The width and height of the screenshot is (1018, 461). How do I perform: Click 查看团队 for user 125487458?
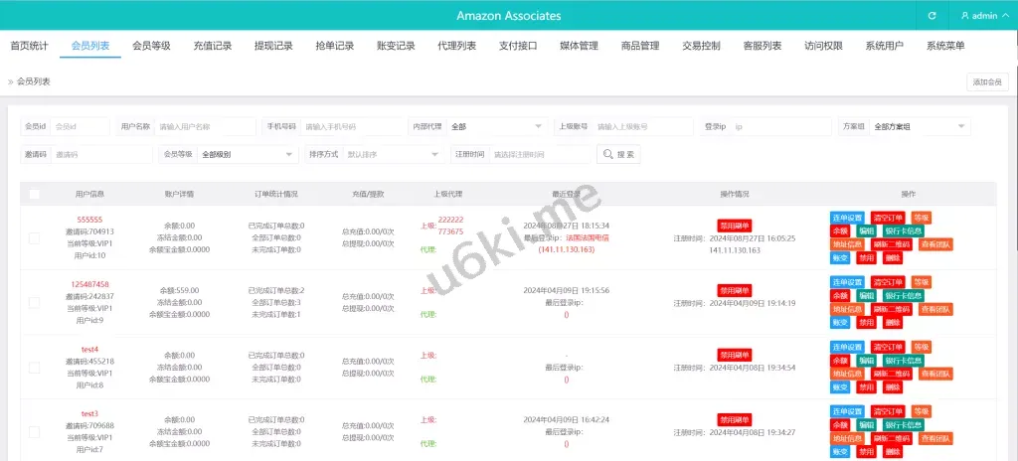[x=935, y=308]
